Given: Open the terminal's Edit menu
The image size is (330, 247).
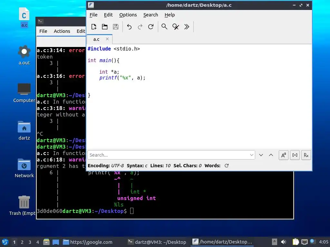Looking at the screenshot, I should [81, 31].
